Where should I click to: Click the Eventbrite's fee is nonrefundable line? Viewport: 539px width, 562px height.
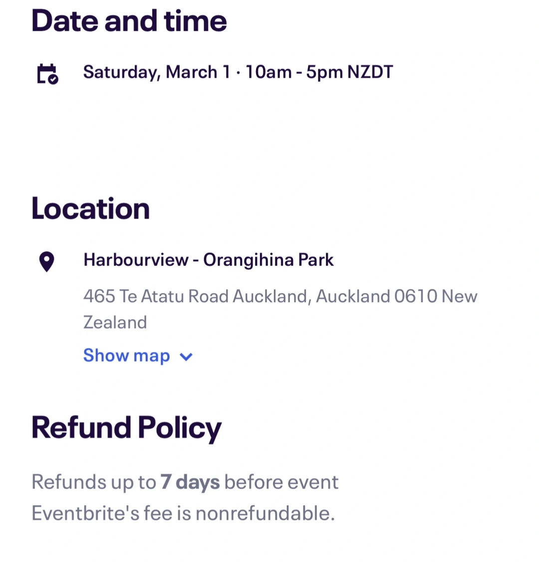[183, 513]
